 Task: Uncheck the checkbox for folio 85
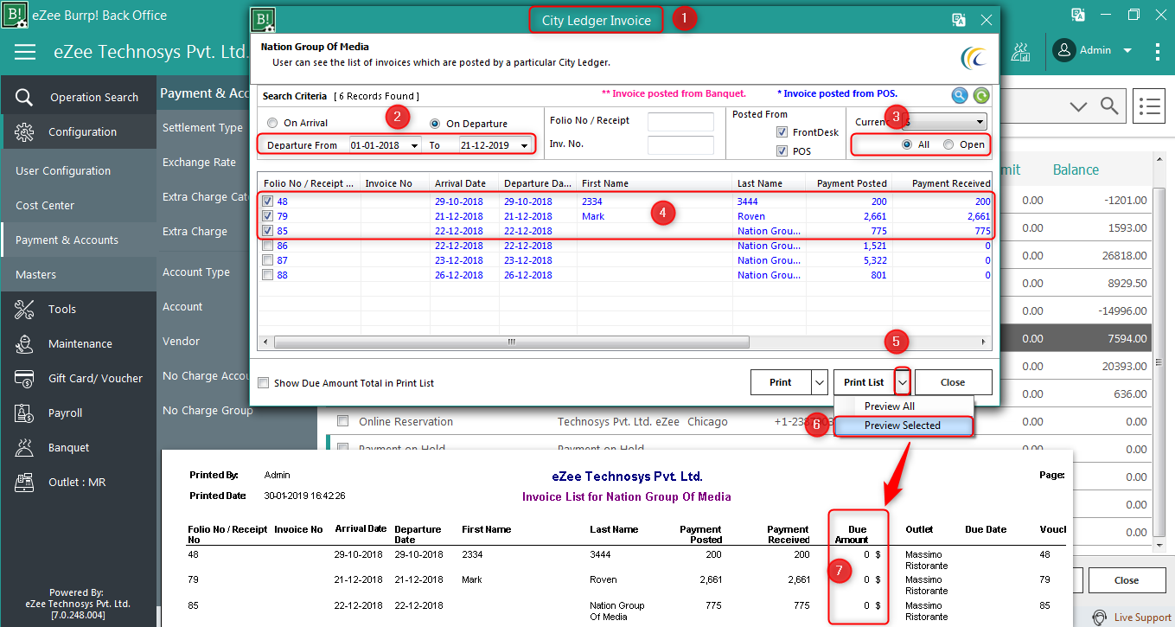tap(268, 231)
